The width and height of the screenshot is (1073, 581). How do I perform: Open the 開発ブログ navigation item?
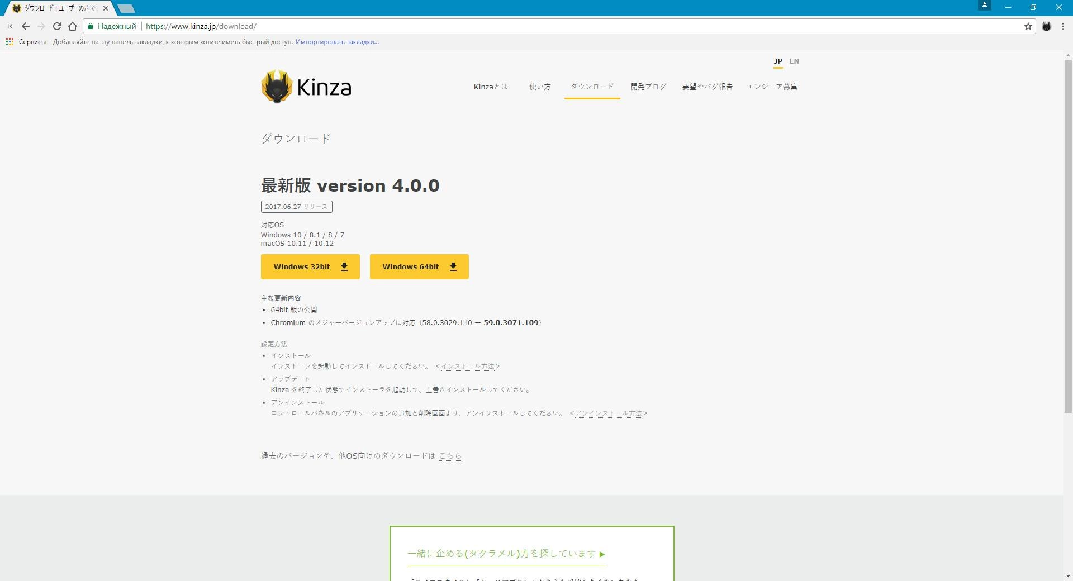(648, 87)
